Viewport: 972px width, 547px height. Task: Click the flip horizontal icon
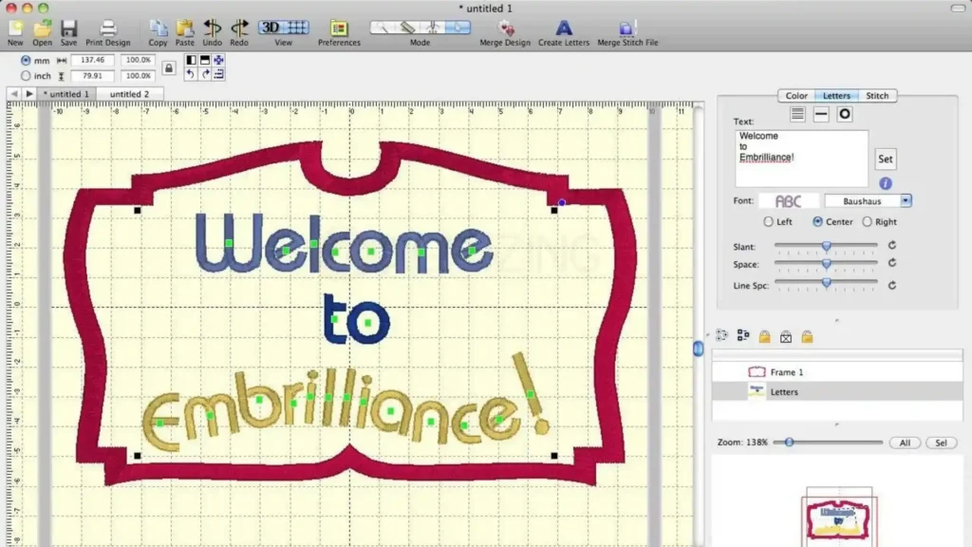[191, 60]
